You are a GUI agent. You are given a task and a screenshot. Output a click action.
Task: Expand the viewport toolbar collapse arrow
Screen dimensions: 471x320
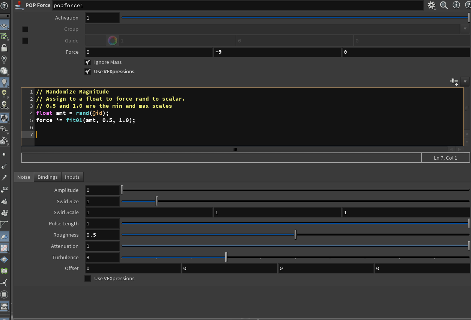pos(8,16)
